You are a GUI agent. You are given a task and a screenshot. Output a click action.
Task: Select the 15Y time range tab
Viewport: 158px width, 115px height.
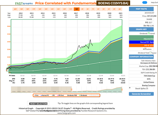tap(46, 9)
